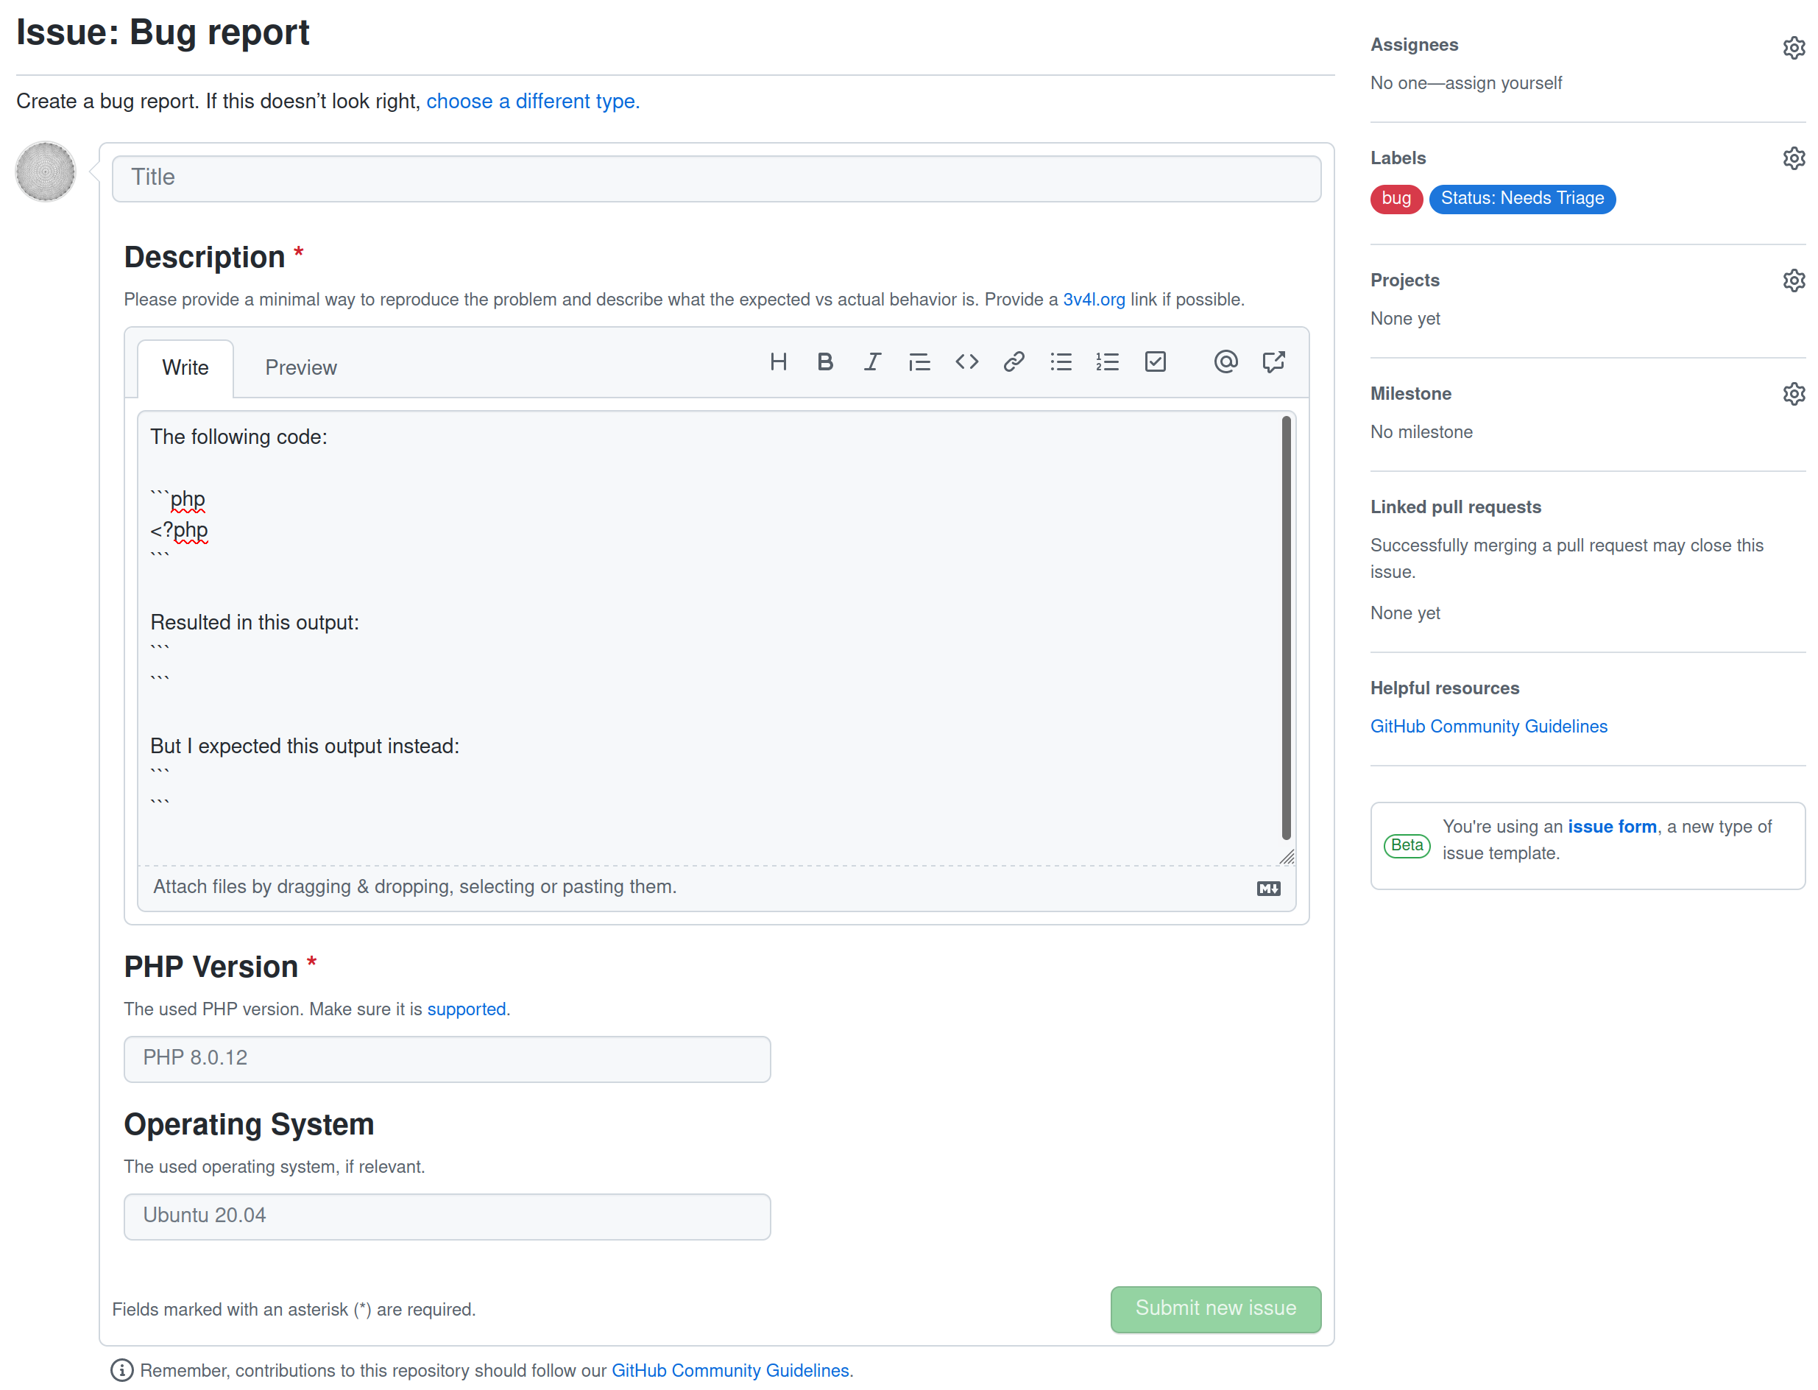Click the user avatar image

[46, 172]
